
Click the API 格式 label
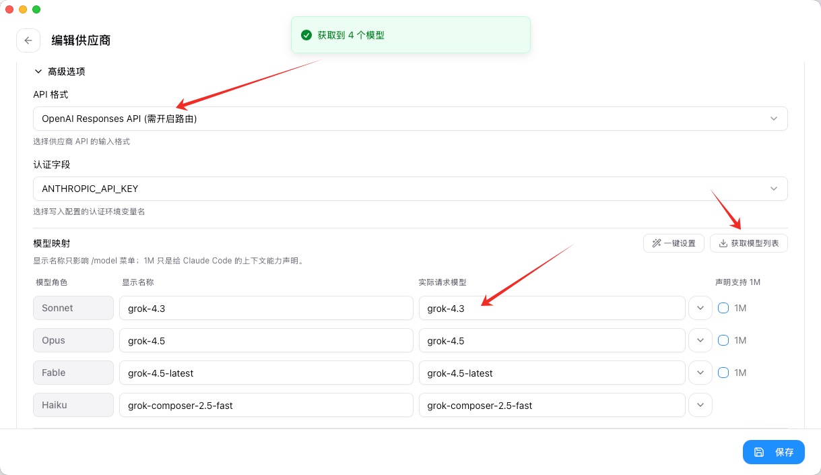point(51,94)
